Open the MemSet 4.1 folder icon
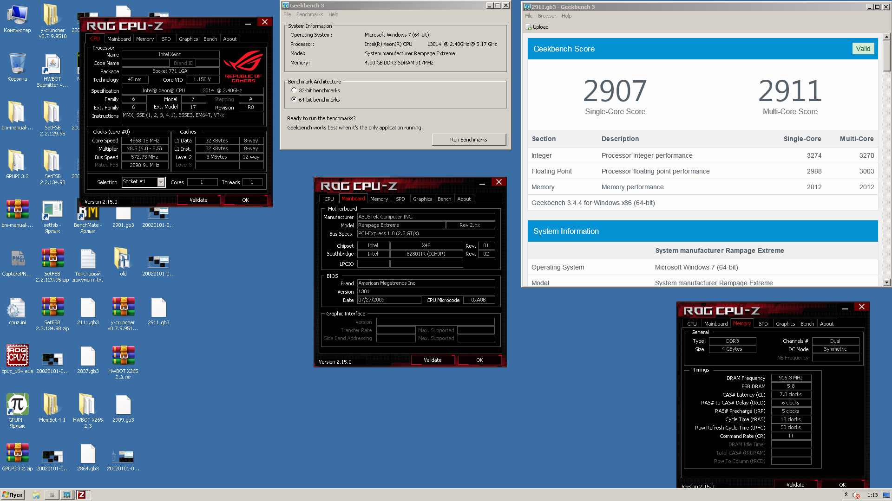This screenshot has width=892, height=501. point(52,407)
